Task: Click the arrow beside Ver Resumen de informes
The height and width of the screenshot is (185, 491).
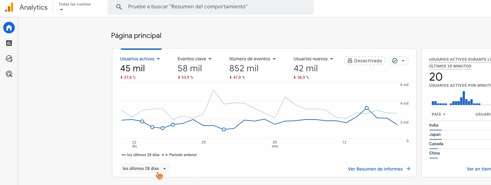Action: (x=408, y=169)
